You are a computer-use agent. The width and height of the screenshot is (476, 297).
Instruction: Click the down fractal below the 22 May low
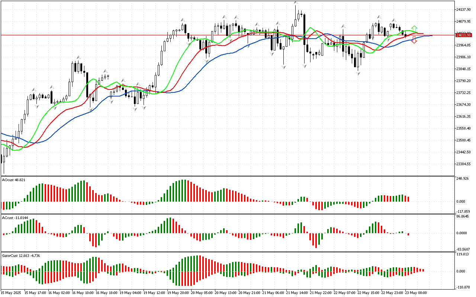coord(358,74)
